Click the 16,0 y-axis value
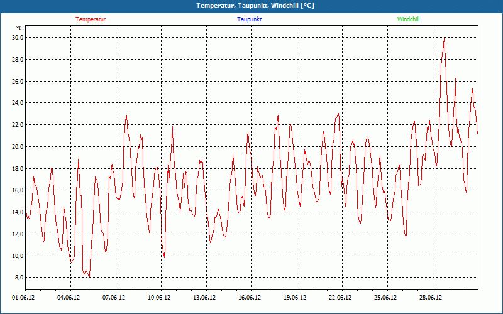The height and width of the screenshot is (314, 503). (x=18, y=190)
